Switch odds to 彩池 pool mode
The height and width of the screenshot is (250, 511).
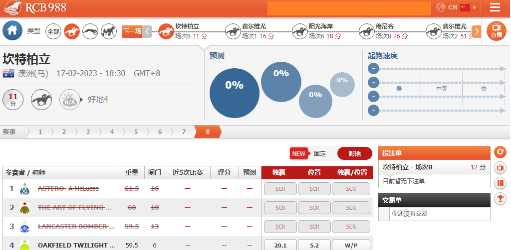click(354, 154)
